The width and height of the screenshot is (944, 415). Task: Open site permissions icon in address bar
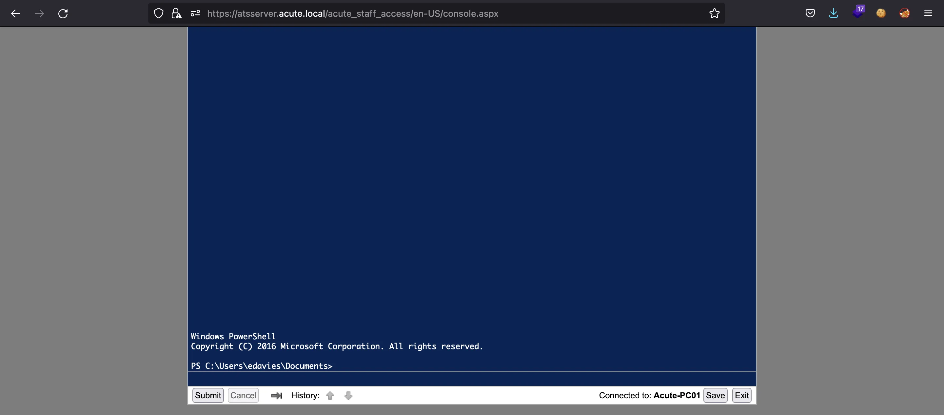tap(195, 13)
